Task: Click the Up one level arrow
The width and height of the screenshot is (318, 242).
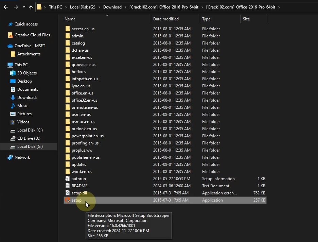Action: 31,7
